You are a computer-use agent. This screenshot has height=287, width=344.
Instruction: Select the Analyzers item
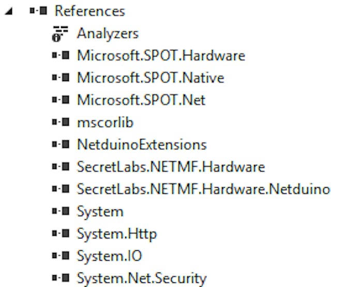point(108,34)
